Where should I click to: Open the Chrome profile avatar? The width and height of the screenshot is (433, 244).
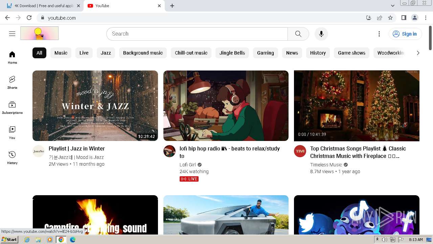point(414,18)
